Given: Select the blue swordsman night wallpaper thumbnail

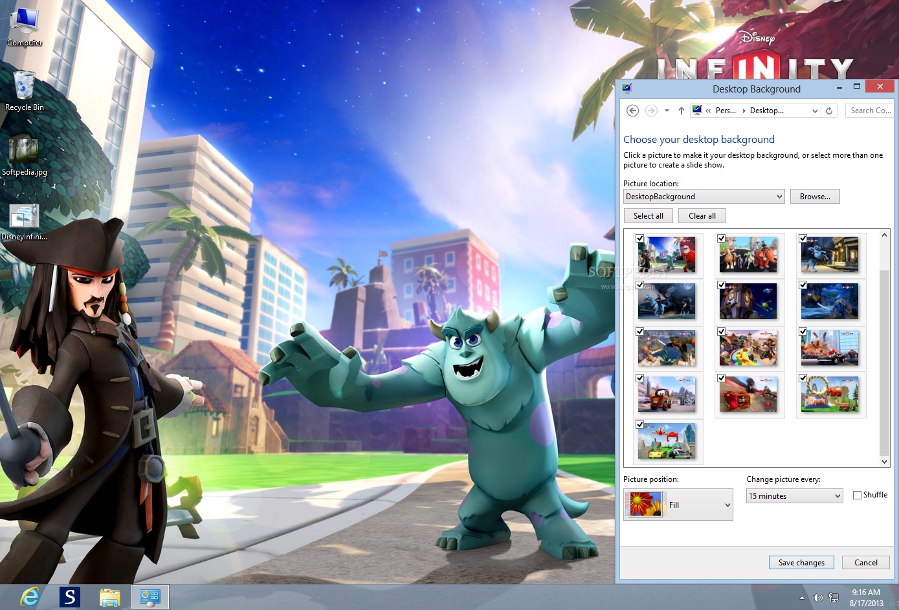Looking at the screenshot, I should pos(829,302).
